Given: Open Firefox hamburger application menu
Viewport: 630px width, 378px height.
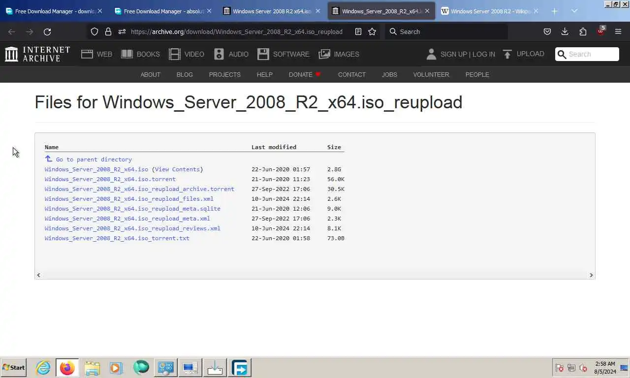Looking at the screenshot, I should [x=618, y=31].
